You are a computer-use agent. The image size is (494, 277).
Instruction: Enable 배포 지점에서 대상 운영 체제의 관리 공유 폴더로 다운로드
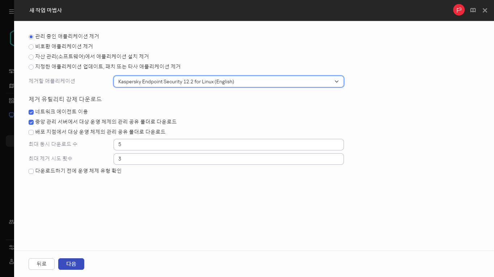click(31, 132)
